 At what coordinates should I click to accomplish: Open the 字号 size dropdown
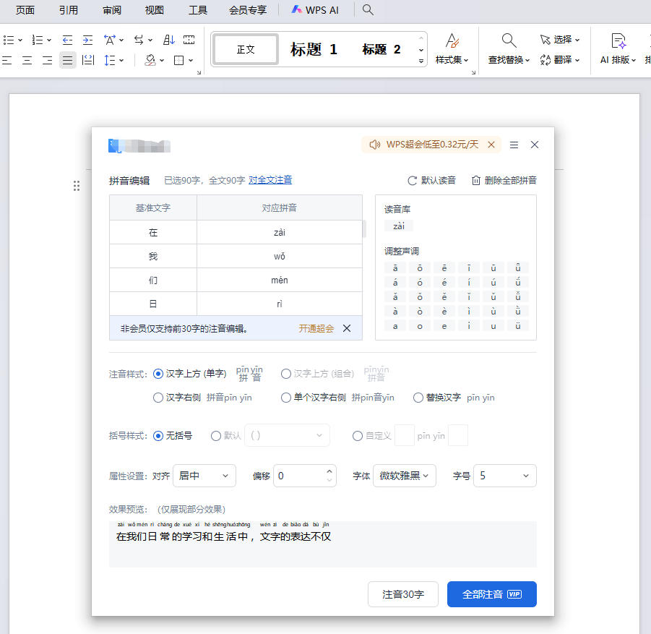[x=504, y=476]
